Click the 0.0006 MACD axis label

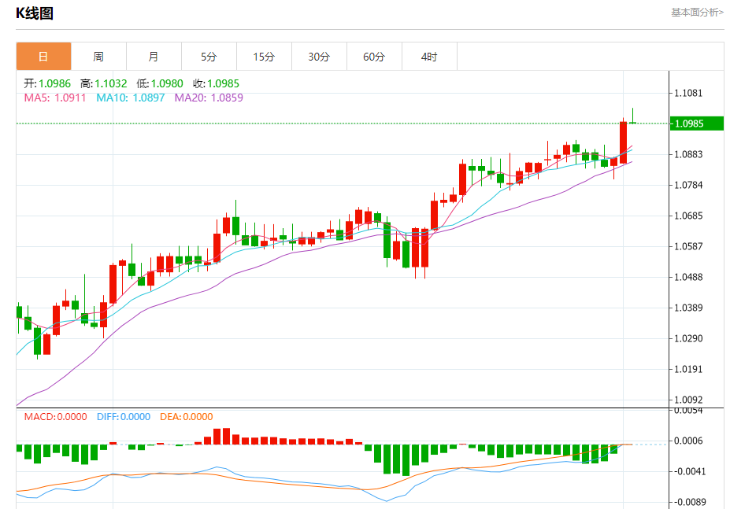point(688,441)
